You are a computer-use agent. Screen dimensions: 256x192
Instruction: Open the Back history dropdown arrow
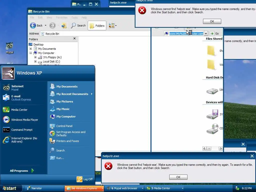(x=45, y=25)
